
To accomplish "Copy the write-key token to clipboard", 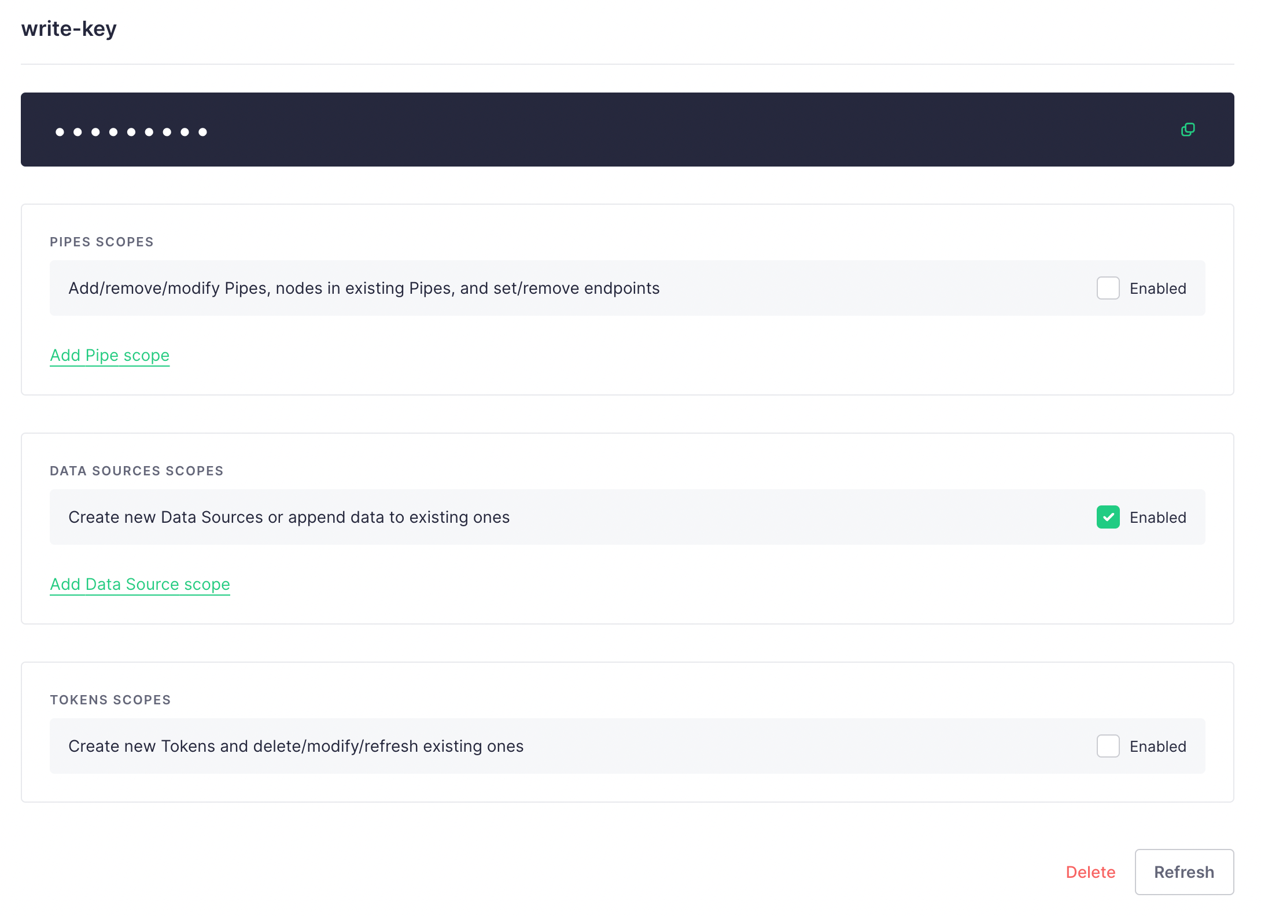I will pos(1188,130).
